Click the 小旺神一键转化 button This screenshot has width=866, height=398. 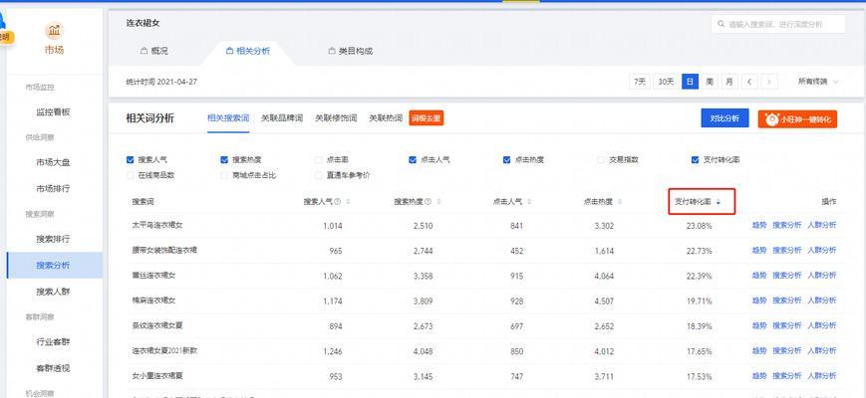797,119
